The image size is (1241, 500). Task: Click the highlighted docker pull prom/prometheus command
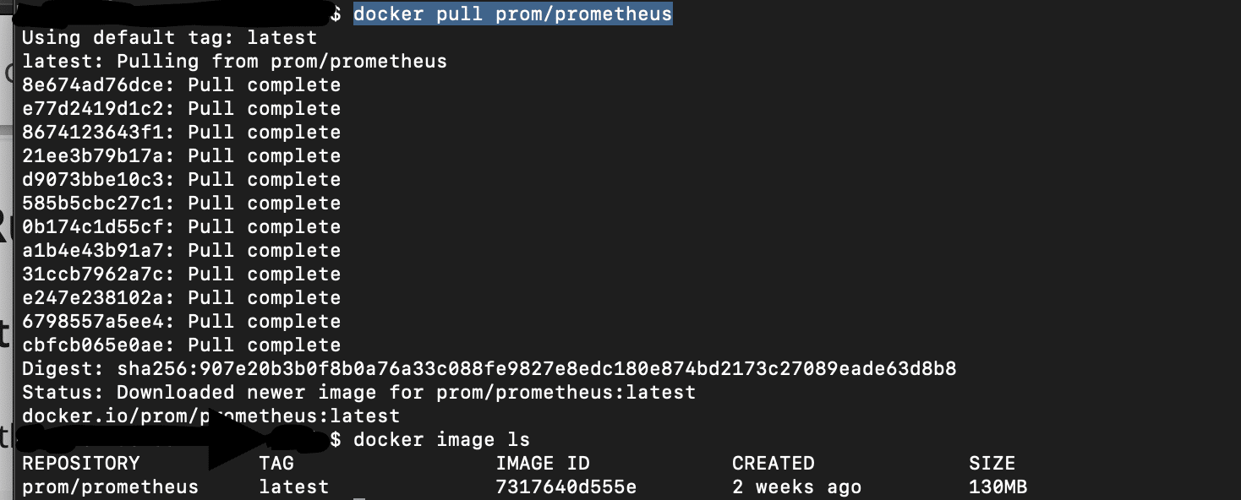[512, 14]
